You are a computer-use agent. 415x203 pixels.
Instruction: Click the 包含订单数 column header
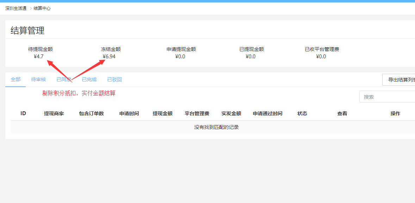click(x=91, y=113)
